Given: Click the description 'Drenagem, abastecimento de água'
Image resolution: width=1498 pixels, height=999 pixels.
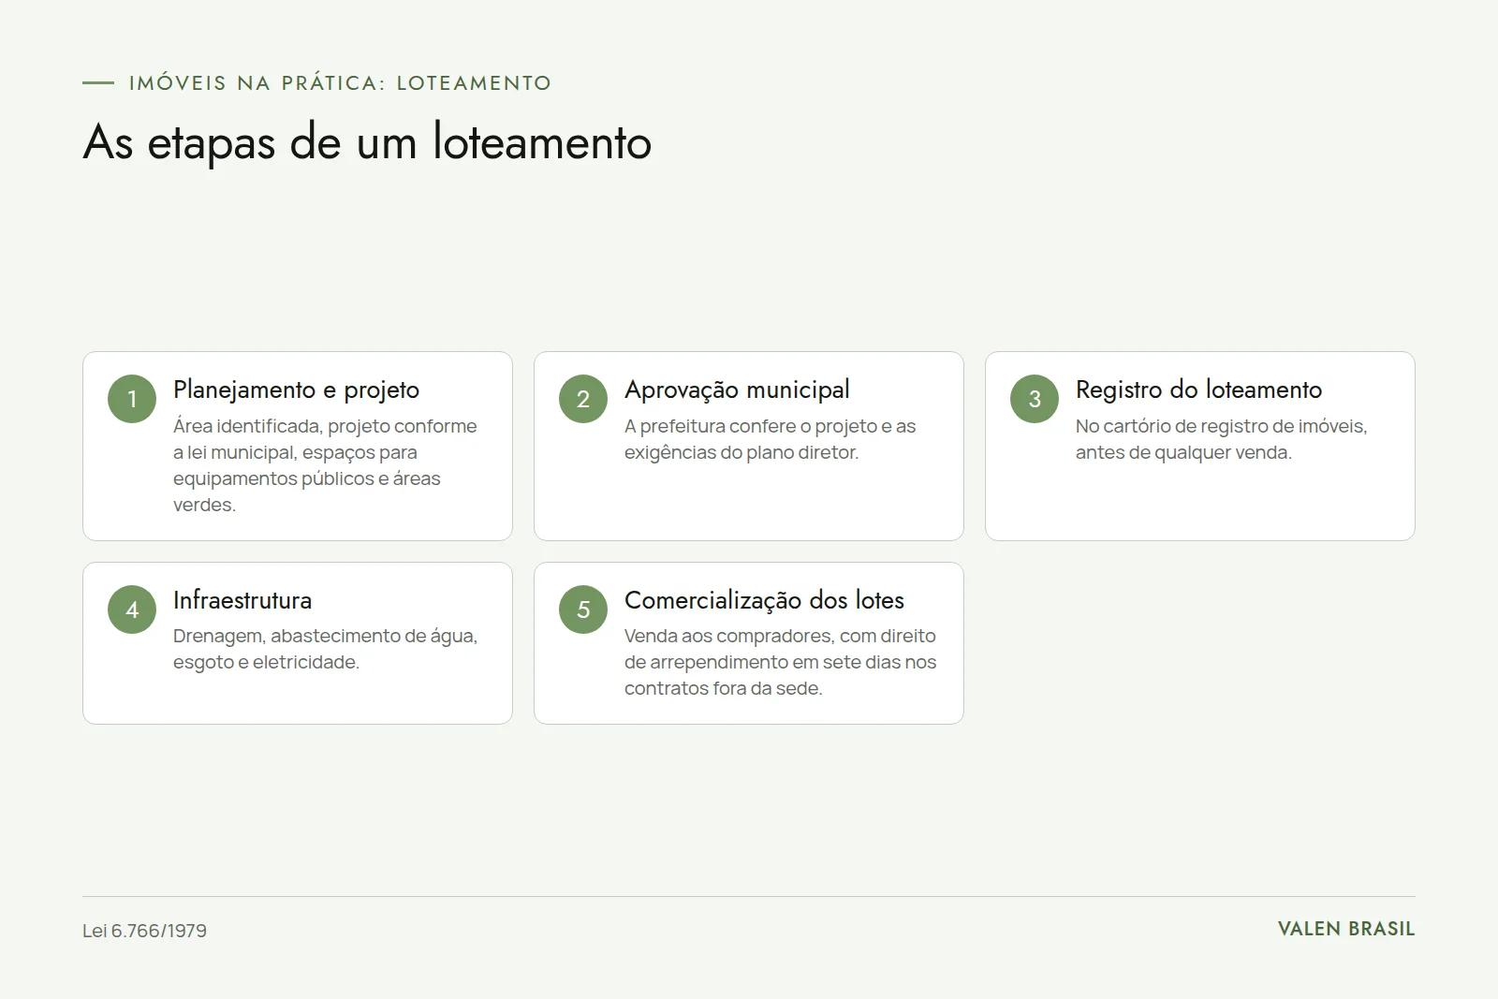Looking at the screenshot, I should tap(326, 649).
